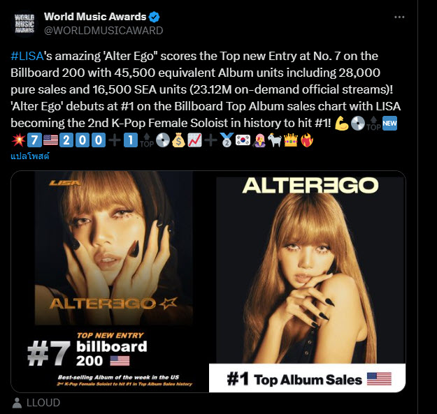This screenshot has width=437, height=414.
Task: Click the South Korea flag emoji
Action: [243, 140]
